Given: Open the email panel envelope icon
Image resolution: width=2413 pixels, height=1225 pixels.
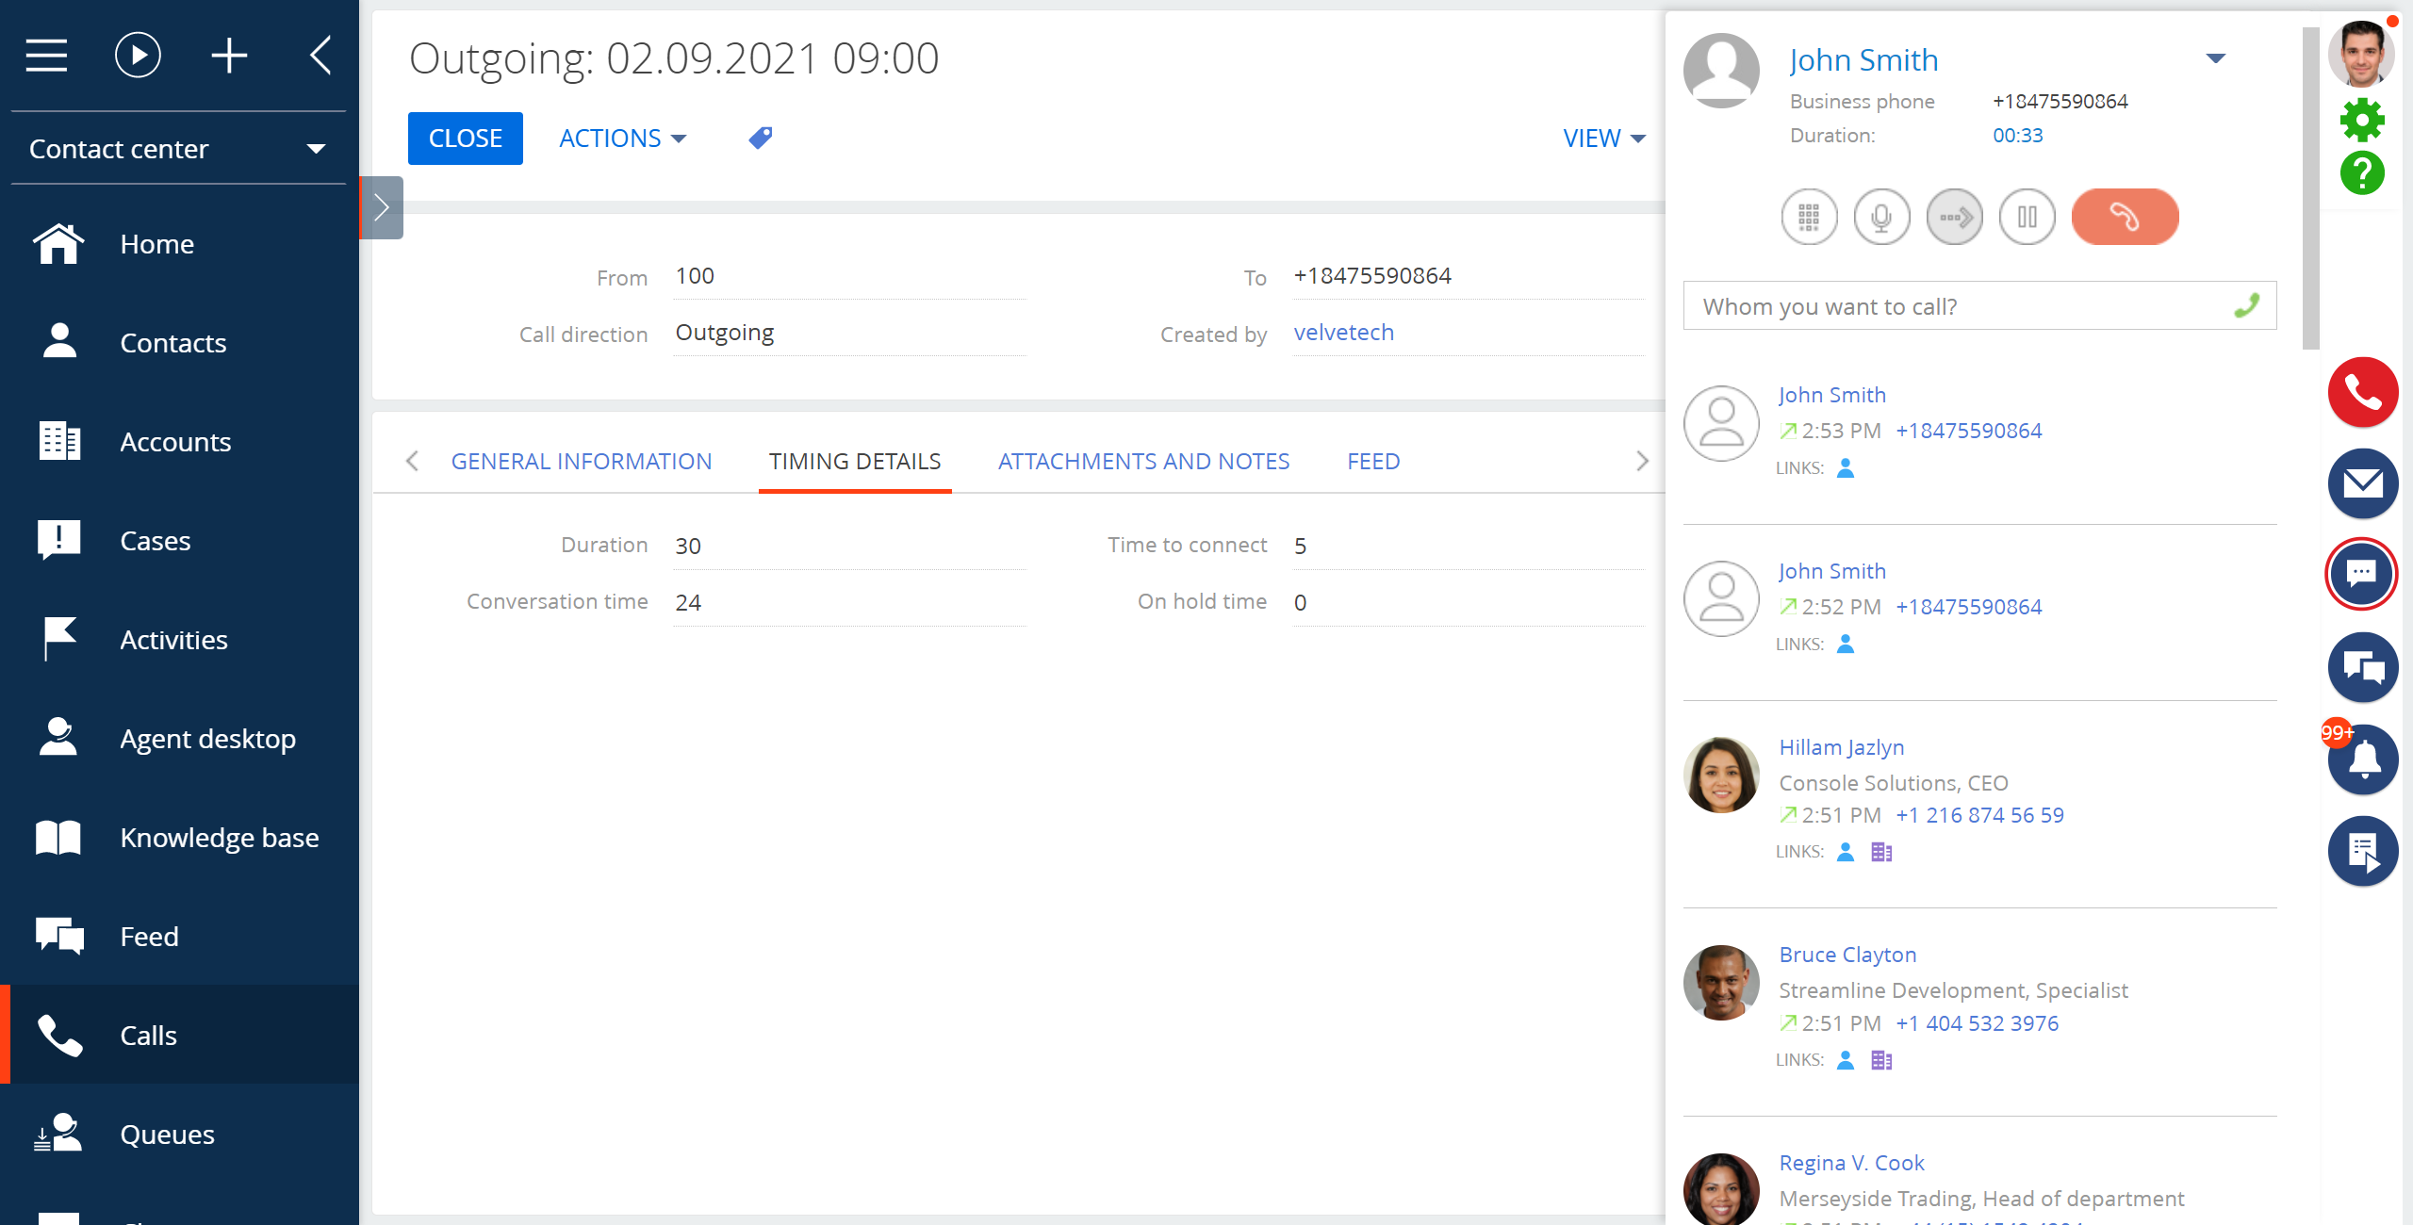Looking at the screenshot, I should click(x=2362, y=484).
